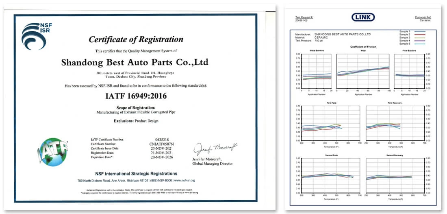447x214 pixels.
Task: Click the IATF globe logo
Action: [53, 152]
